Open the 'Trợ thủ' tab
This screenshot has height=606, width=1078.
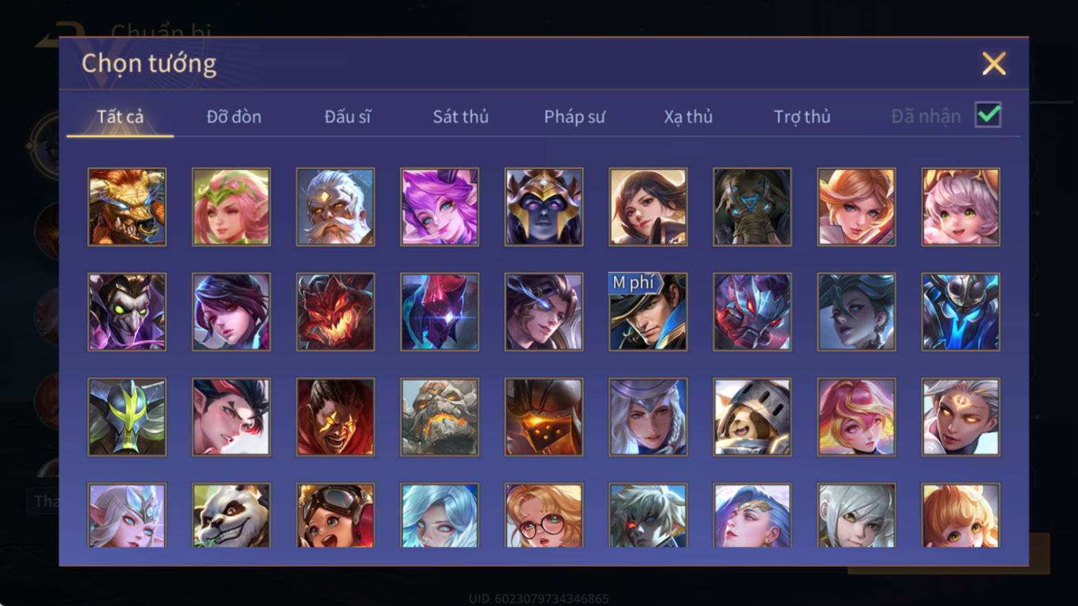click(802, 117)
